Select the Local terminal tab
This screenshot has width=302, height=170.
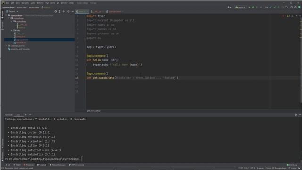click(18, 115)
